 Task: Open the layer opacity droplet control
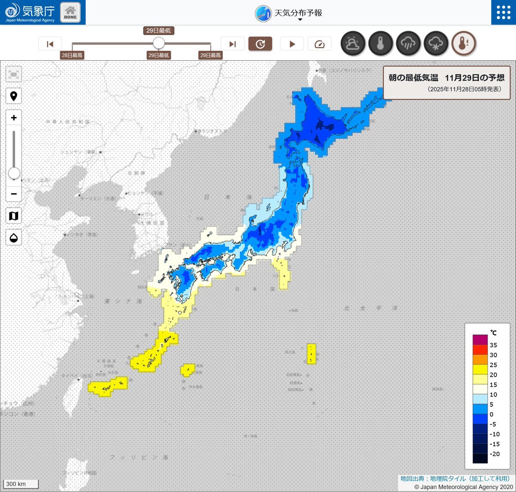[14, 238]
